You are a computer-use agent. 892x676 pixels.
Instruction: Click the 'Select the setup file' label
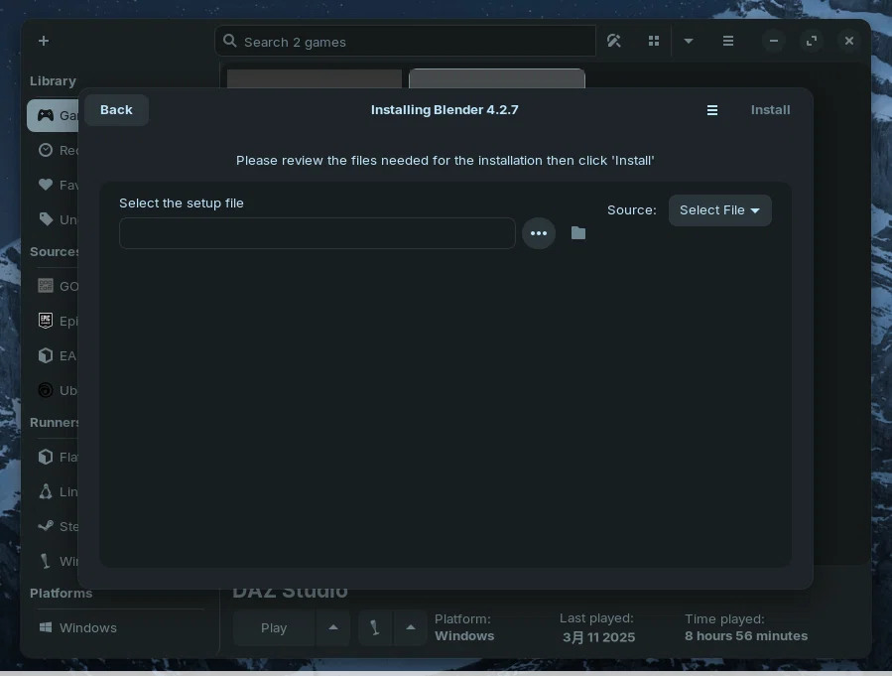coord(182,203)
